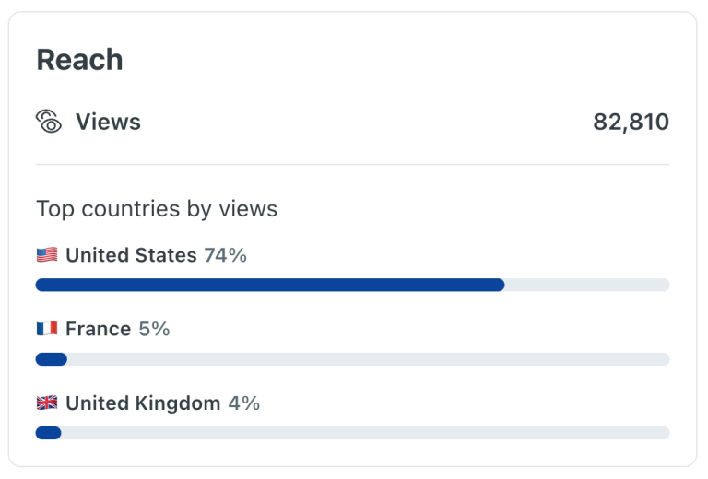Image resolution: width=708 pixels, height=479 pixels.
Task: Select the Reach heading
Action: [79, 60]
